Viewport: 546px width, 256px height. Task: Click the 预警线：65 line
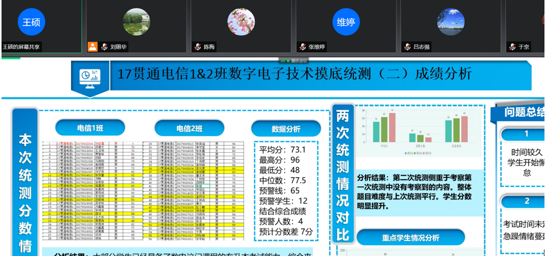coord(279,191)
